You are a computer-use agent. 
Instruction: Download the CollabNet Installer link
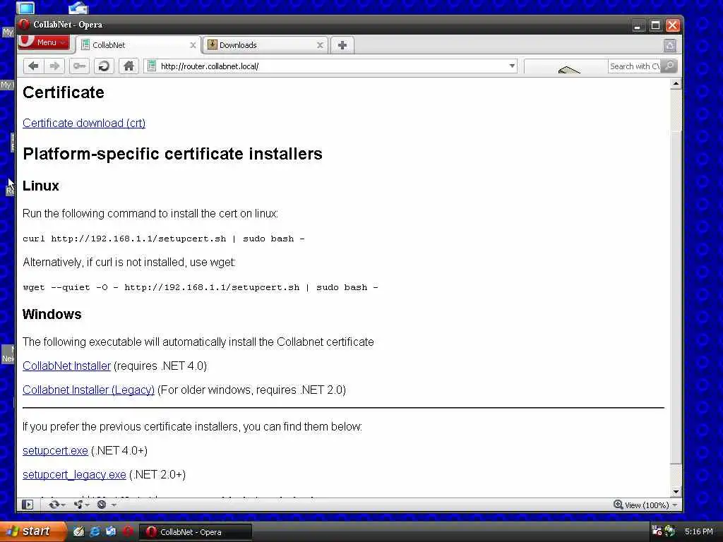(x=67, y=366)
